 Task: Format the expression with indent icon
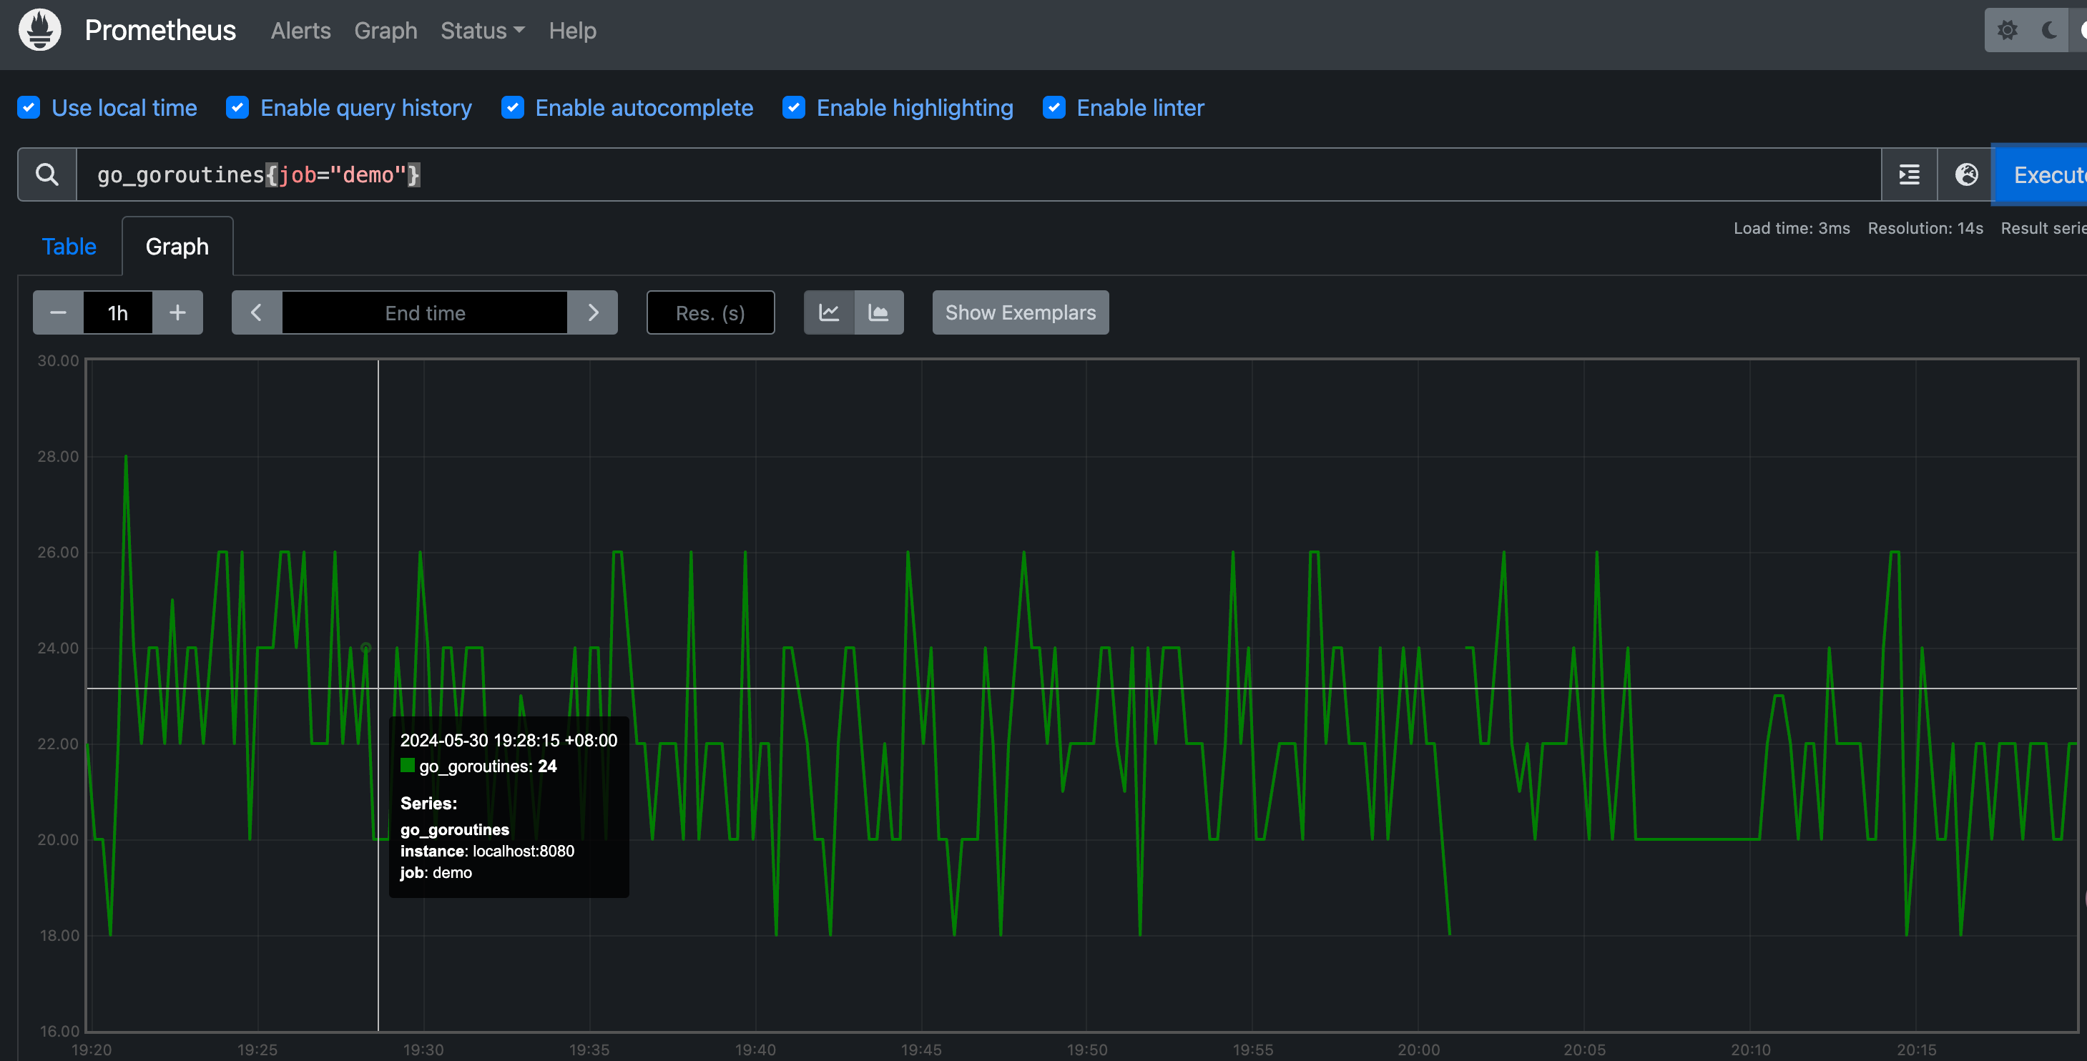tap(1909, 174)
